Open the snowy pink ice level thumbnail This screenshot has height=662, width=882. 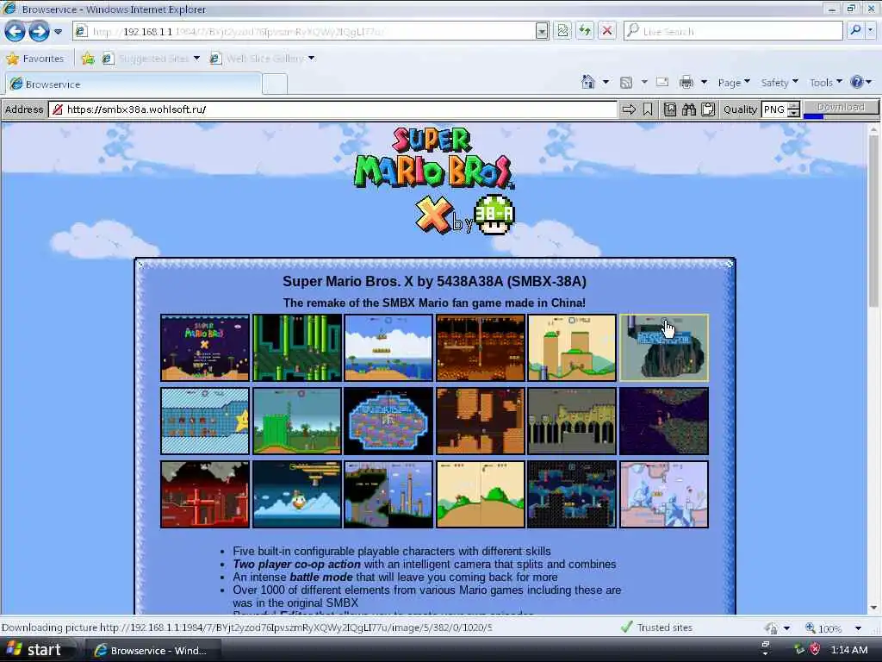(664, 494)
